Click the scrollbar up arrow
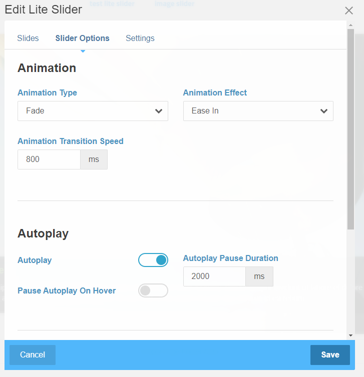 coord(350,24)
